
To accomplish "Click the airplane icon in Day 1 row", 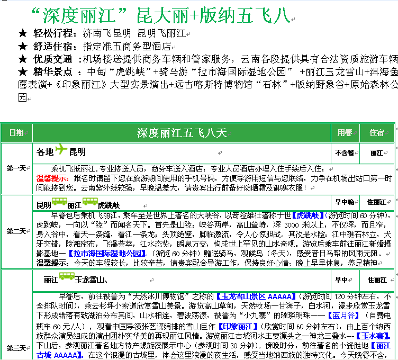I will coord(62,150).
